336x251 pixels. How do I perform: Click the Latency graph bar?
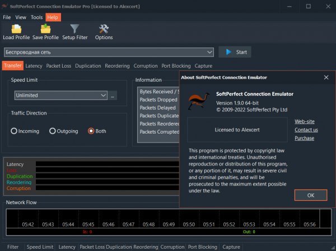click(x=108, y=164)
